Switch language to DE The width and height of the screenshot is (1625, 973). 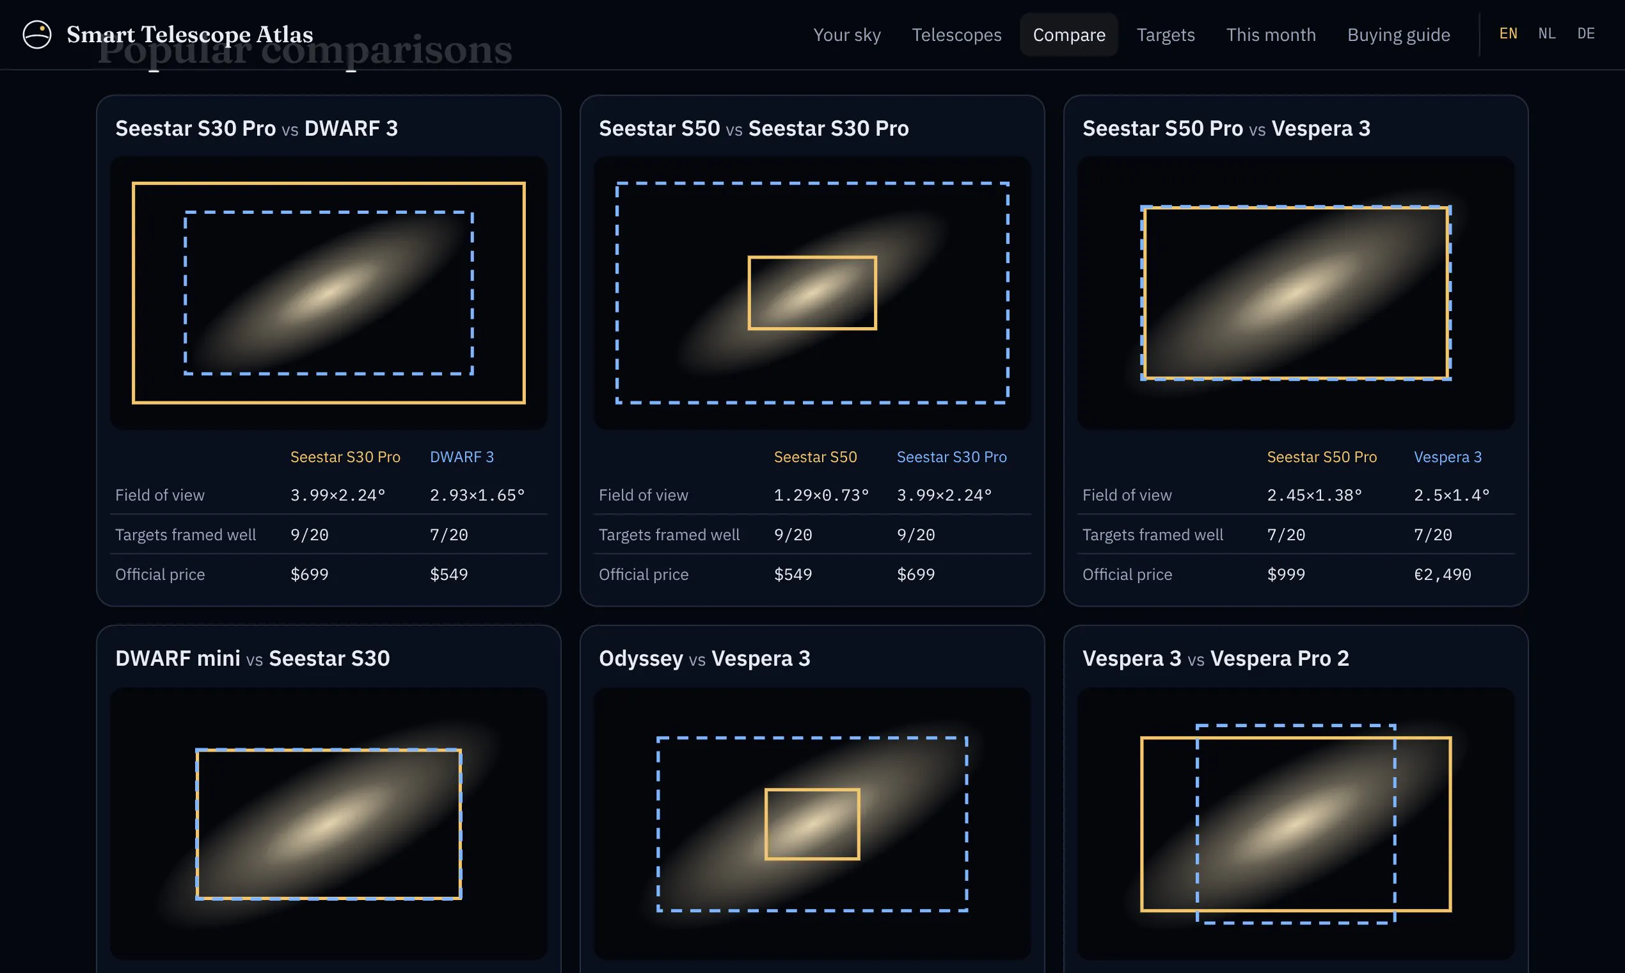point(1586,33)
